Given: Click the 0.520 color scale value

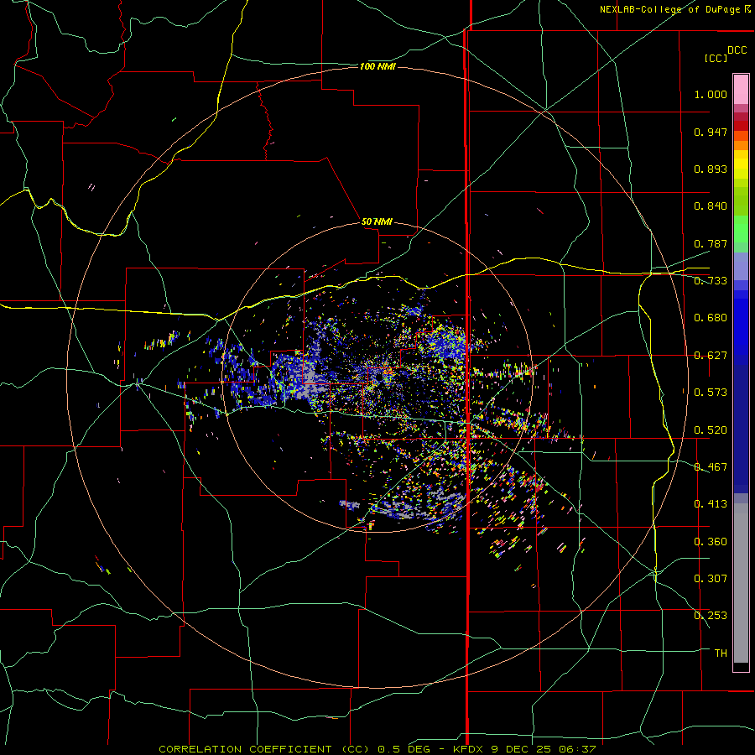Looking at the screenshot, I should pyautogui.click(x=711, y=430).
